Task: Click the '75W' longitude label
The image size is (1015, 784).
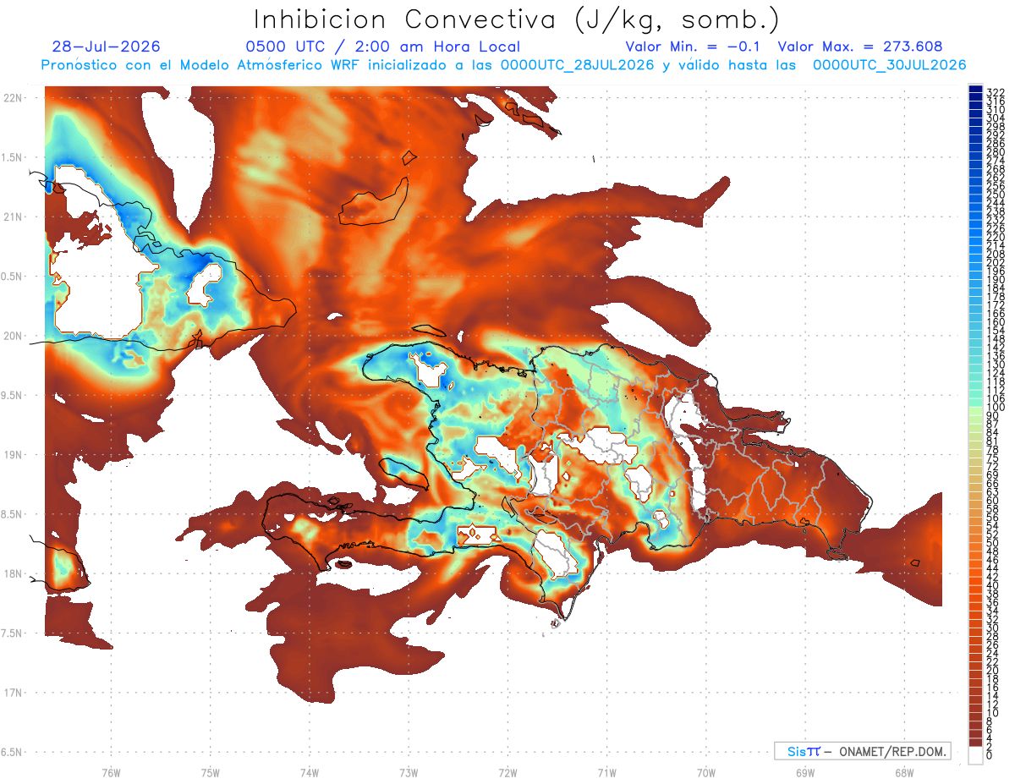Action: click(210, 772)
